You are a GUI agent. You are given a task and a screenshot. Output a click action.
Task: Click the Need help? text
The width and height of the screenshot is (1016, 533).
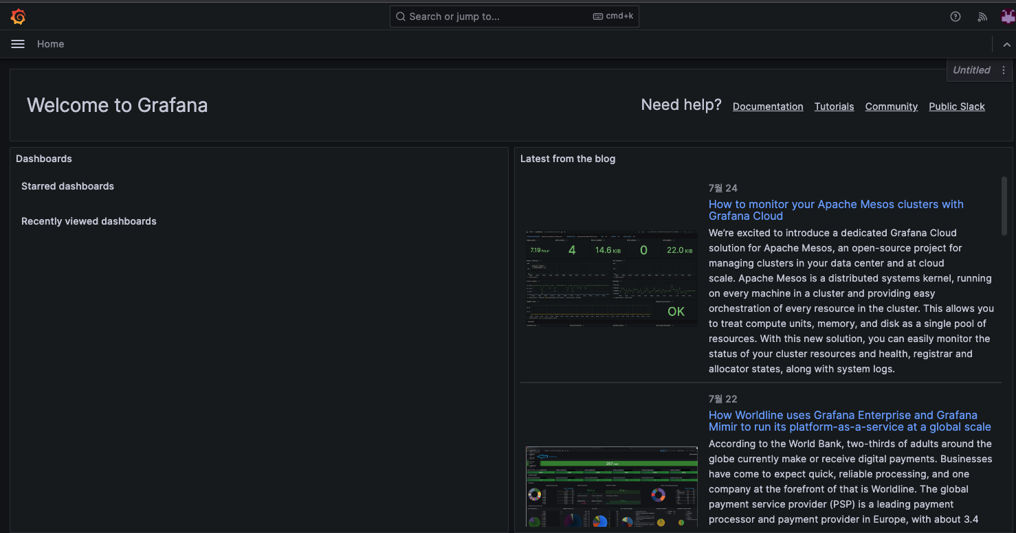681,104
